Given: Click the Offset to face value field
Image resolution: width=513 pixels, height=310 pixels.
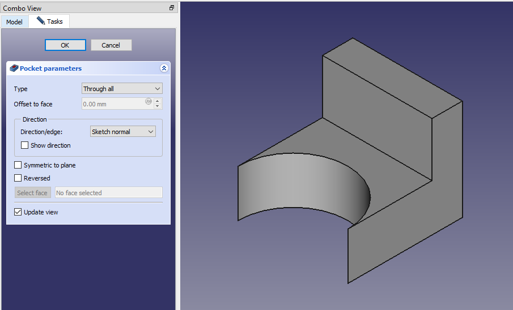Looking at the screenshot, I should click(112, 104).
